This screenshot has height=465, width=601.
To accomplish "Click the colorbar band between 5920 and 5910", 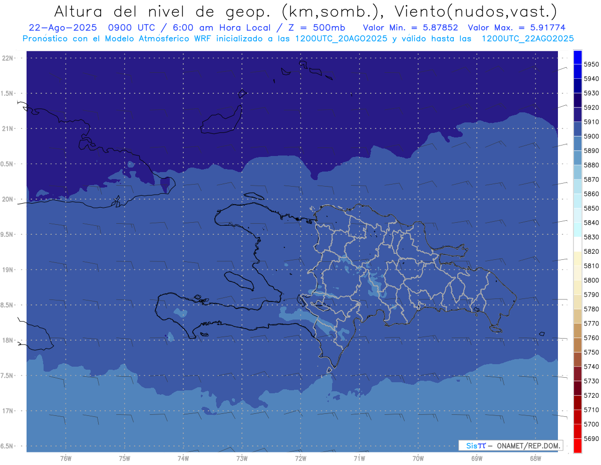I will point(577,115).
